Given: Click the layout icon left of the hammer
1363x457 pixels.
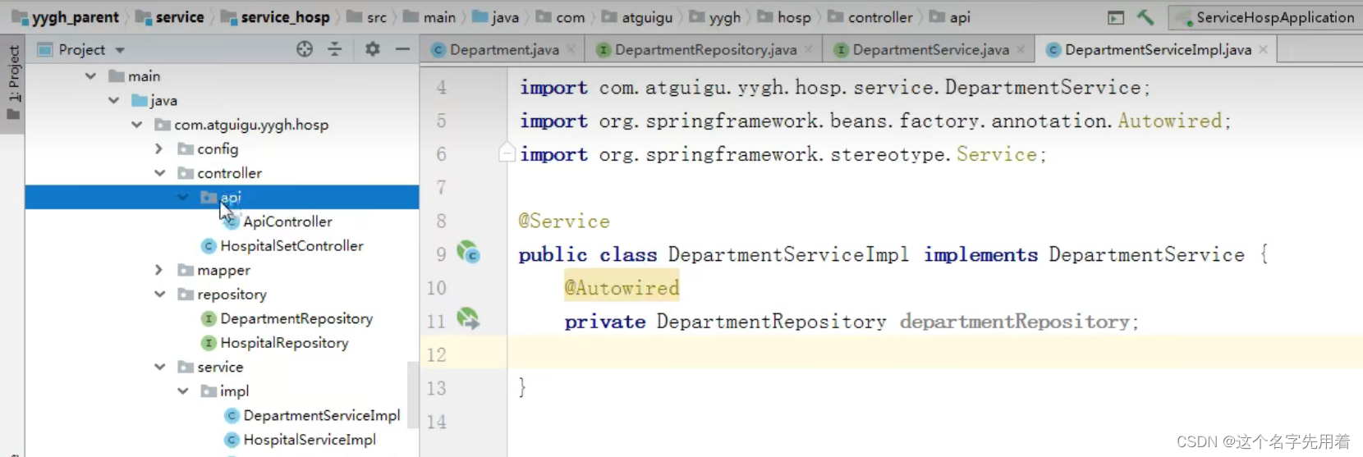Looking at the screenshot, I should (x=1116, y=17).
